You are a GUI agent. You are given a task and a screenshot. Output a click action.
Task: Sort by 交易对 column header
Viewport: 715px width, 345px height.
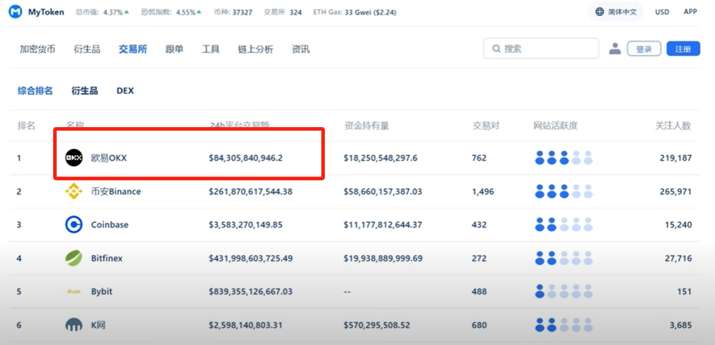tap(486, 125)
